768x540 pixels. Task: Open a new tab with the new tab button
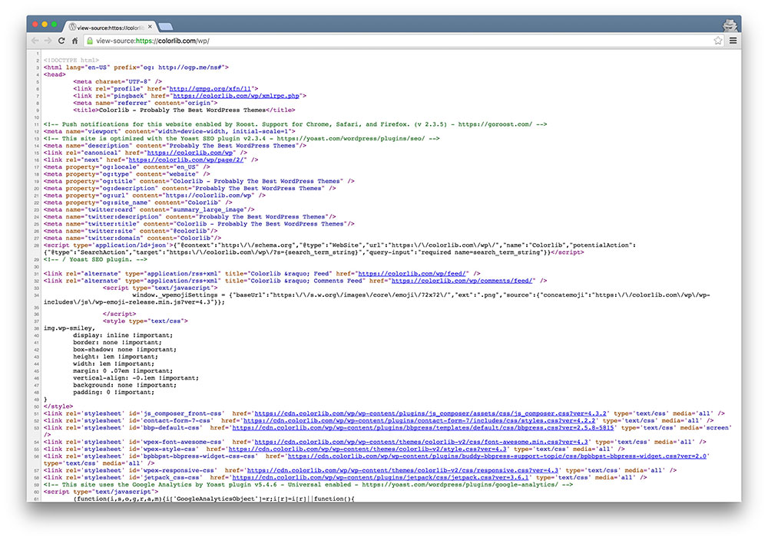pos(166,26)
